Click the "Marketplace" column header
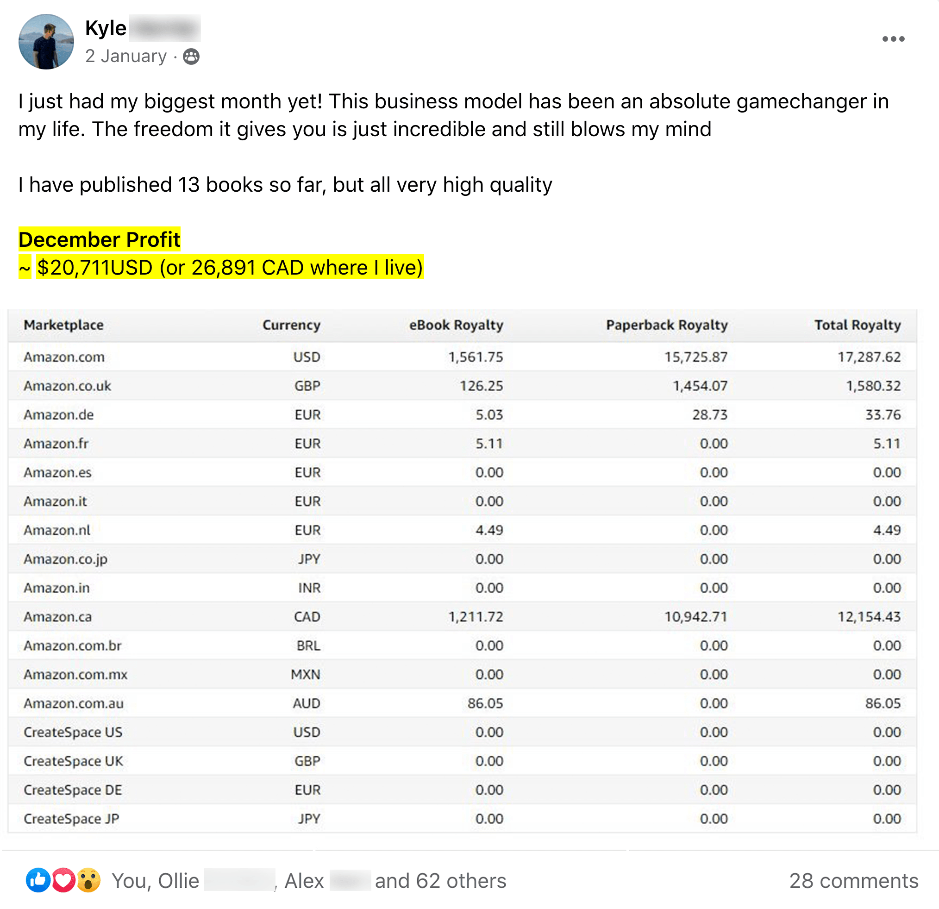 (64, 325)
